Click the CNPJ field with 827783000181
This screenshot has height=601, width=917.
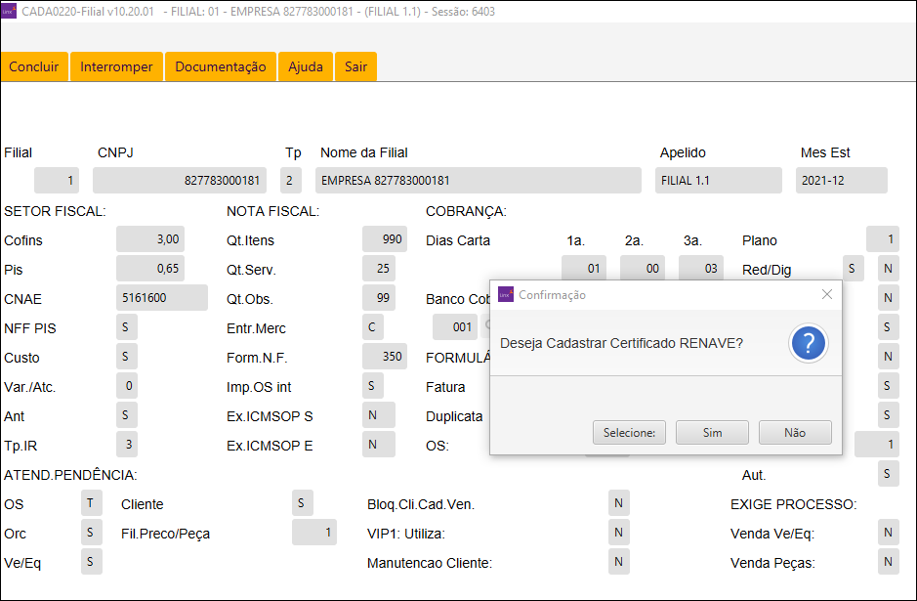click(x=180, y=180)
